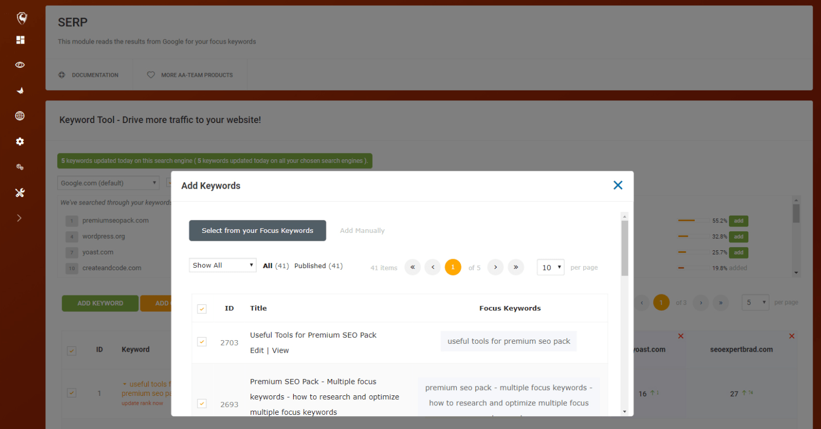Click the 55.2% progress bar
Viewport: 821px width, 429px height.
pos(694,221)
